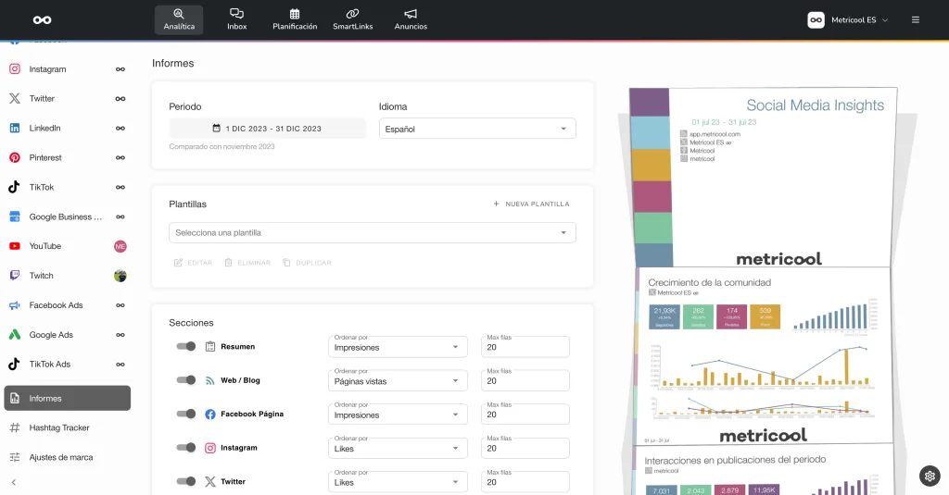Open Ordenar por dropdown for Twitter section

[x=398, y=482]
